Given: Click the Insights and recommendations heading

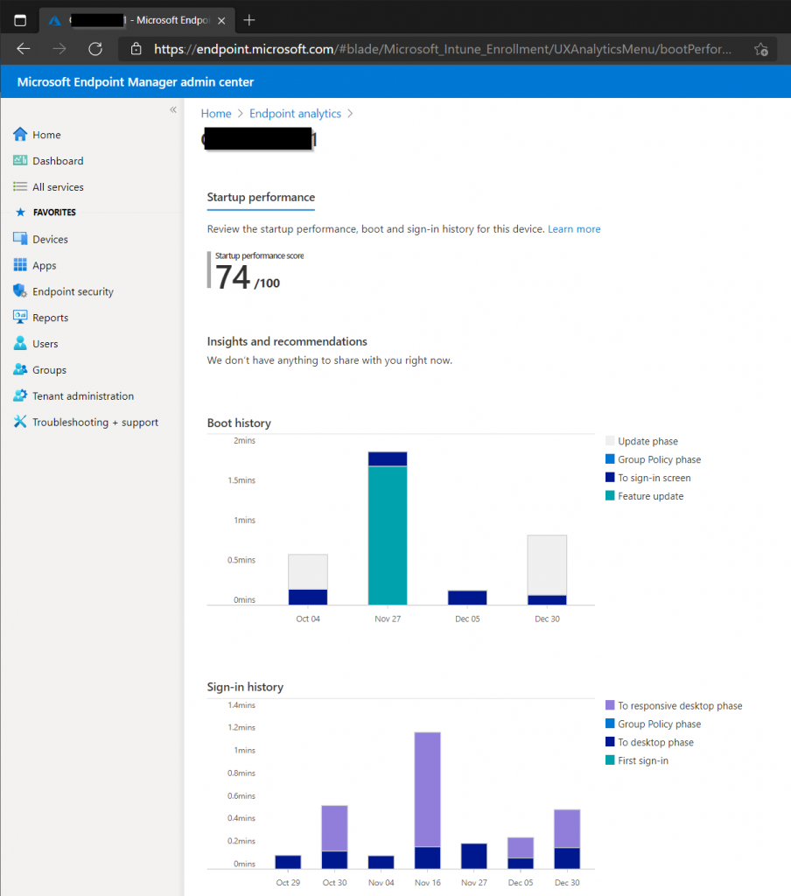Looking at the screenshot, I should tap(287, 342).
